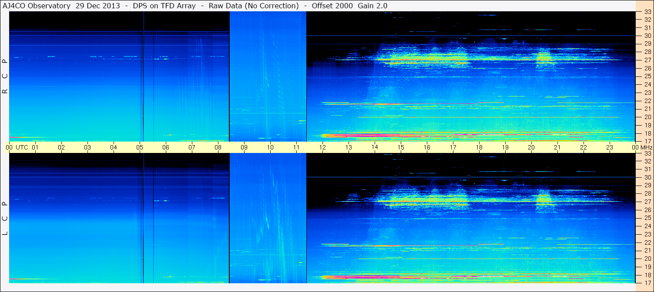Pick the 04 hour tick on the UTC axis
The image size is (654, 292).
point(114,147)
